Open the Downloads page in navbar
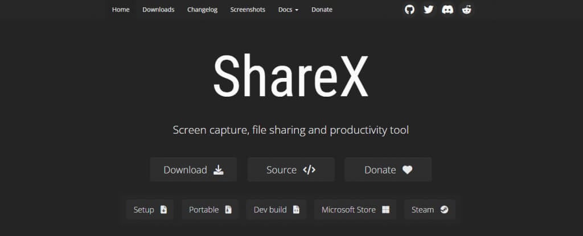The height and width of the screenshot is (236, 583). click(158, 10)
